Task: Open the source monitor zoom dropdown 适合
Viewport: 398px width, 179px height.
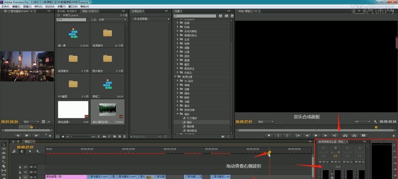Action: point(30,121)
